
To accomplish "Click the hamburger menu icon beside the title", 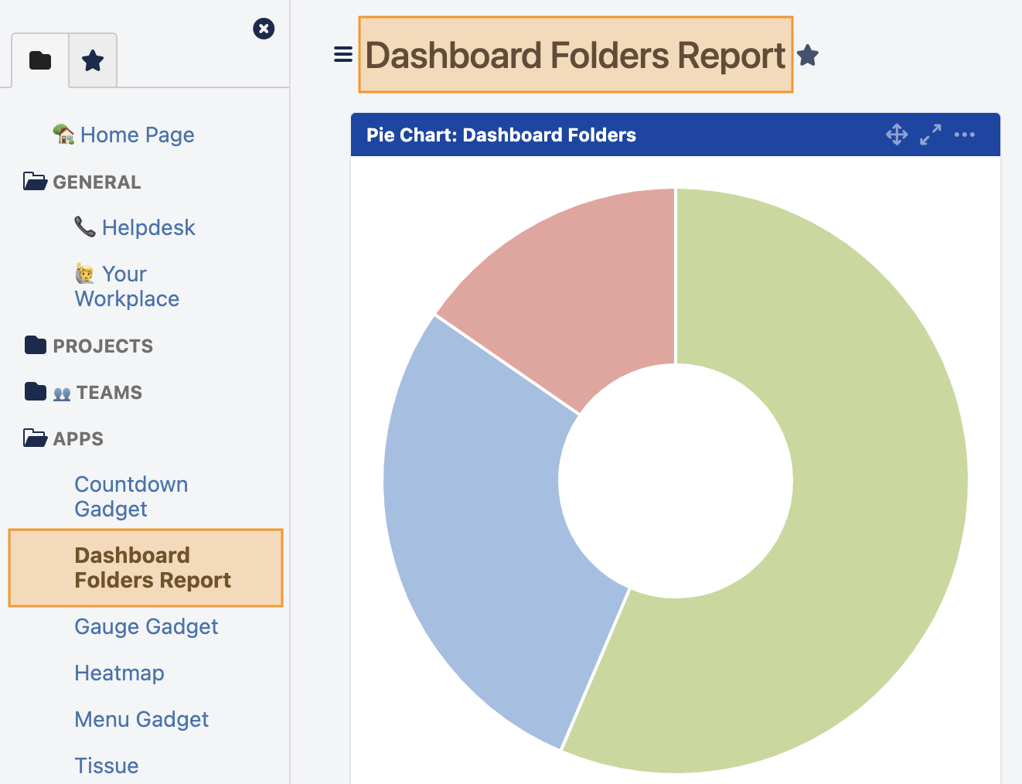I will [x=342, y=54].
